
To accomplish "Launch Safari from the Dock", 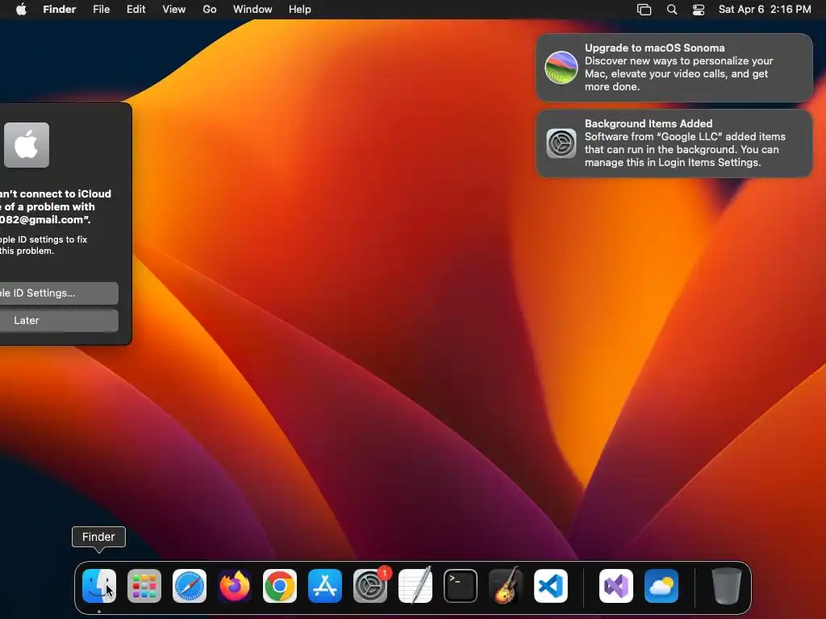I will (190, 586).
